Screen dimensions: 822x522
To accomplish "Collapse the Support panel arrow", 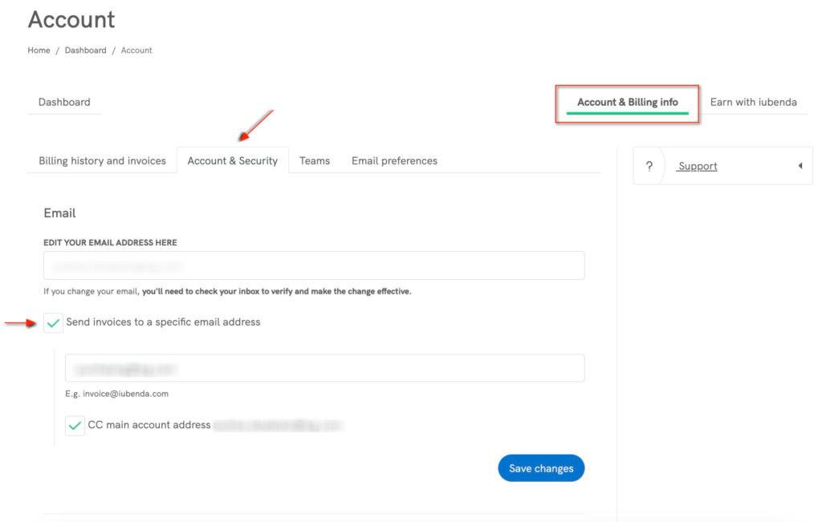I will pyautogui.click(x=800, y=166).
